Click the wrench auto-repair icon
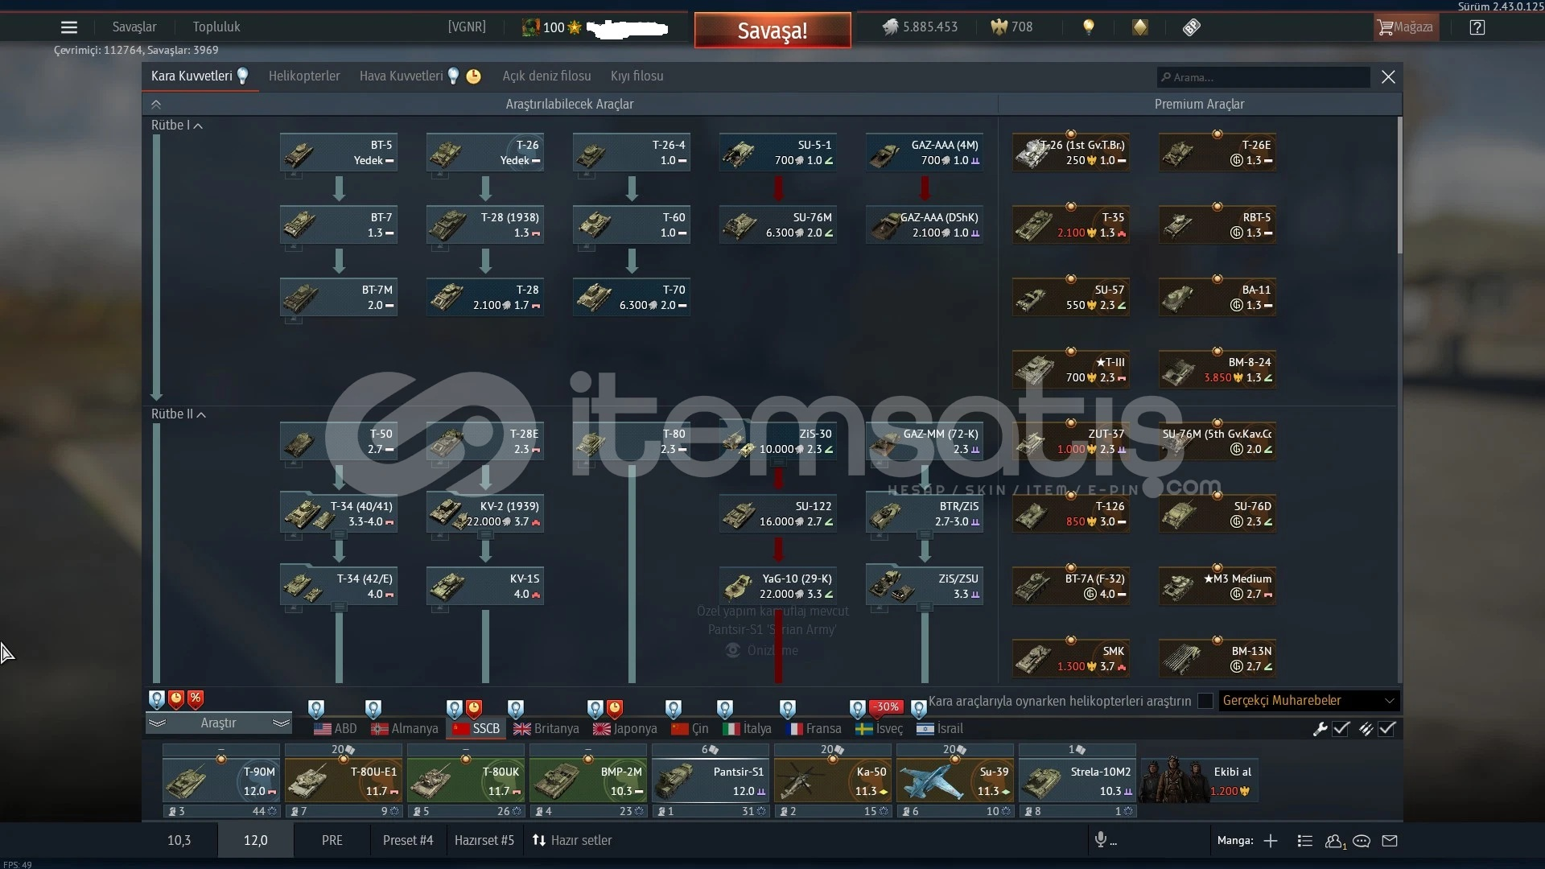The width and height of the screenshot is (1545, 869). pos(1320,729)
